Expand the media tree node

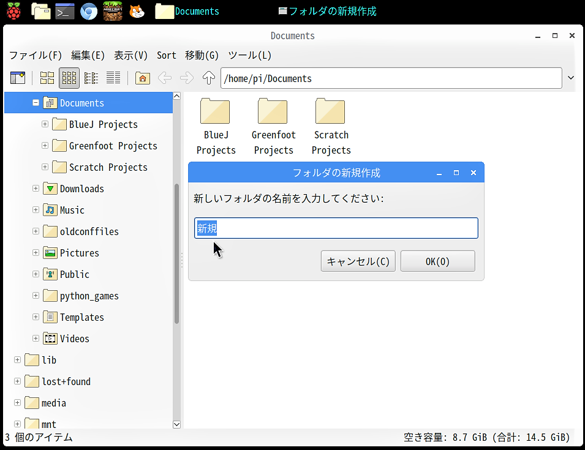click(18, 403)
